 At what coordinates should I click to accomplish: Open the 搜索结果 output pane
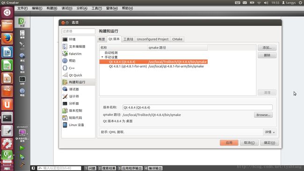pyautogui.click(x=107, y=168)
